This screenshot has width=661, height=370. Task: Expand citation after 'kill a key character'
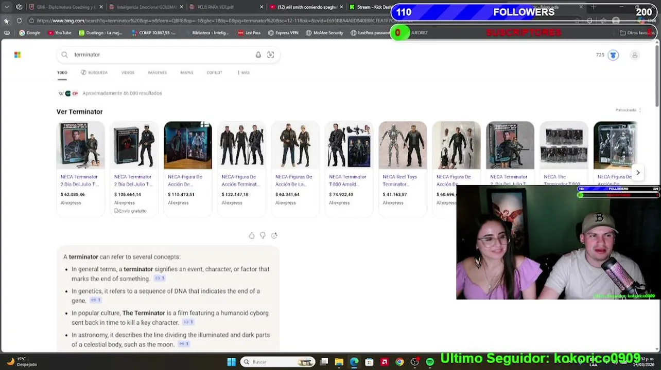pos(188,322)
